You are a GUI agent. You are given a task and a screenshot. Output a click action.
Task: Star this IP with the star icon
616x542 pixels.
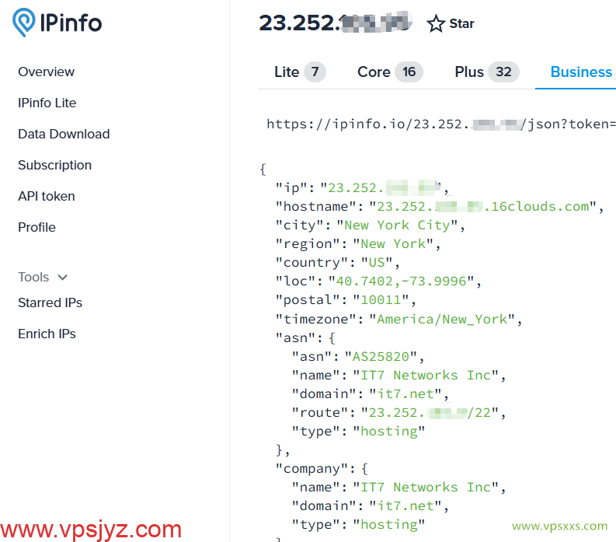pos(436,23)
